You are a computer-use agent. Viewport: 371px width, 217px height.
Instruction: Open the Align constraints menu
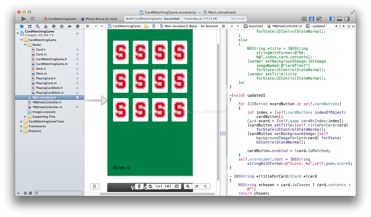pos(150,186)
